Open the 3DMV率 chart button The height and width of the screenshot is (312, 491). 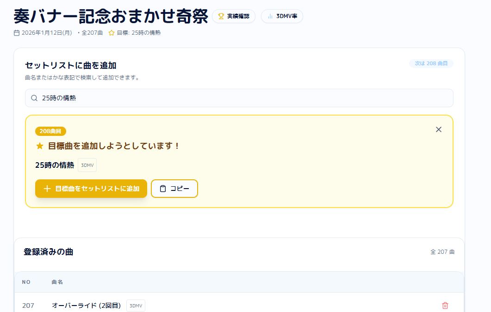[282, 16]
